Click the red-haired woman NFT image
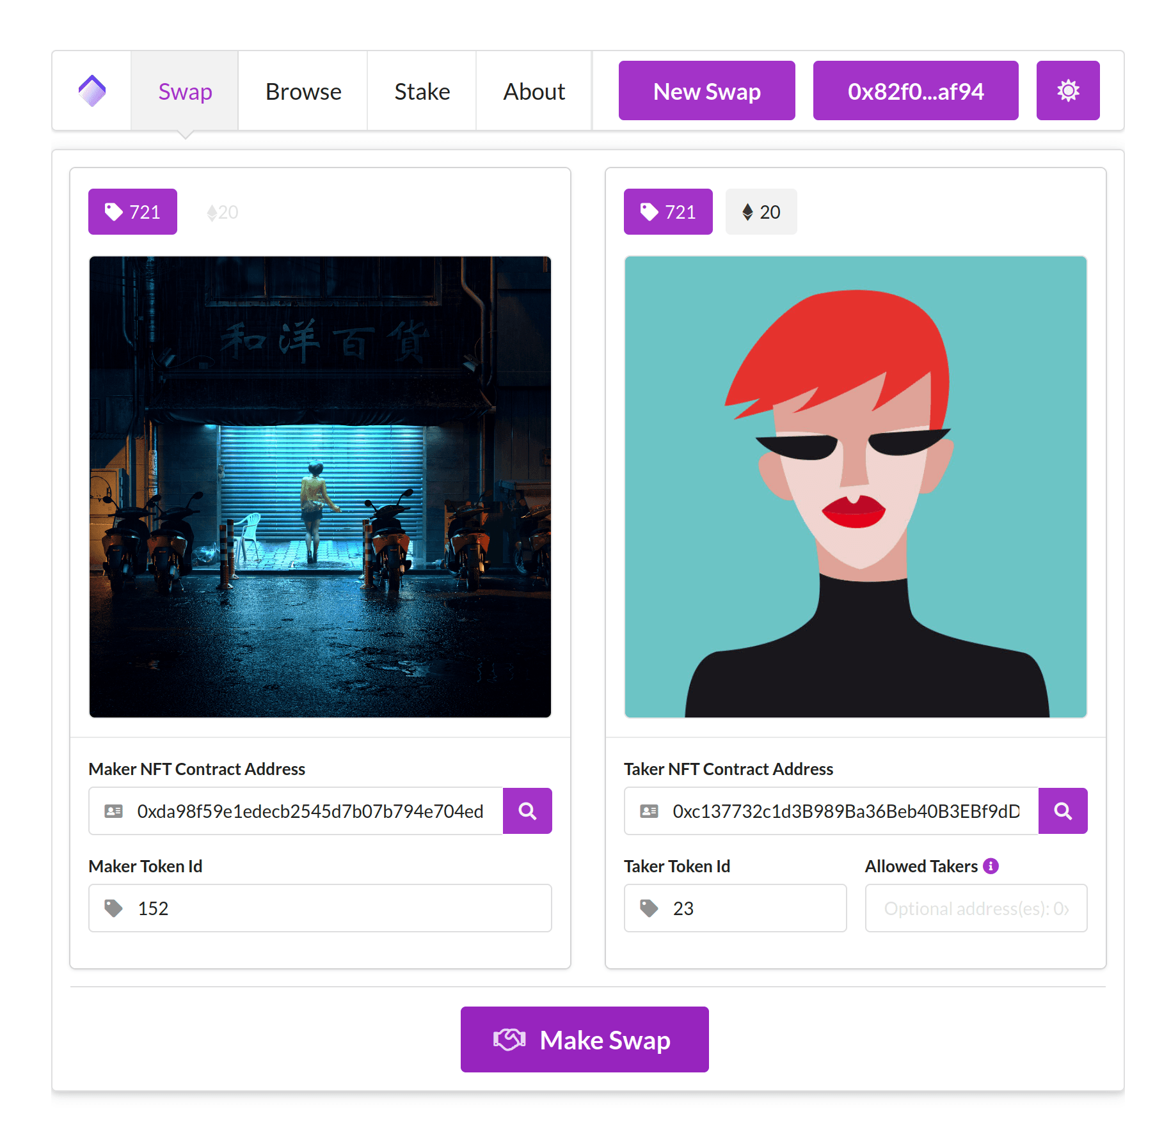Image resolution: width=1171 pixels, height=1137 pixels. (x=855, y=487)
